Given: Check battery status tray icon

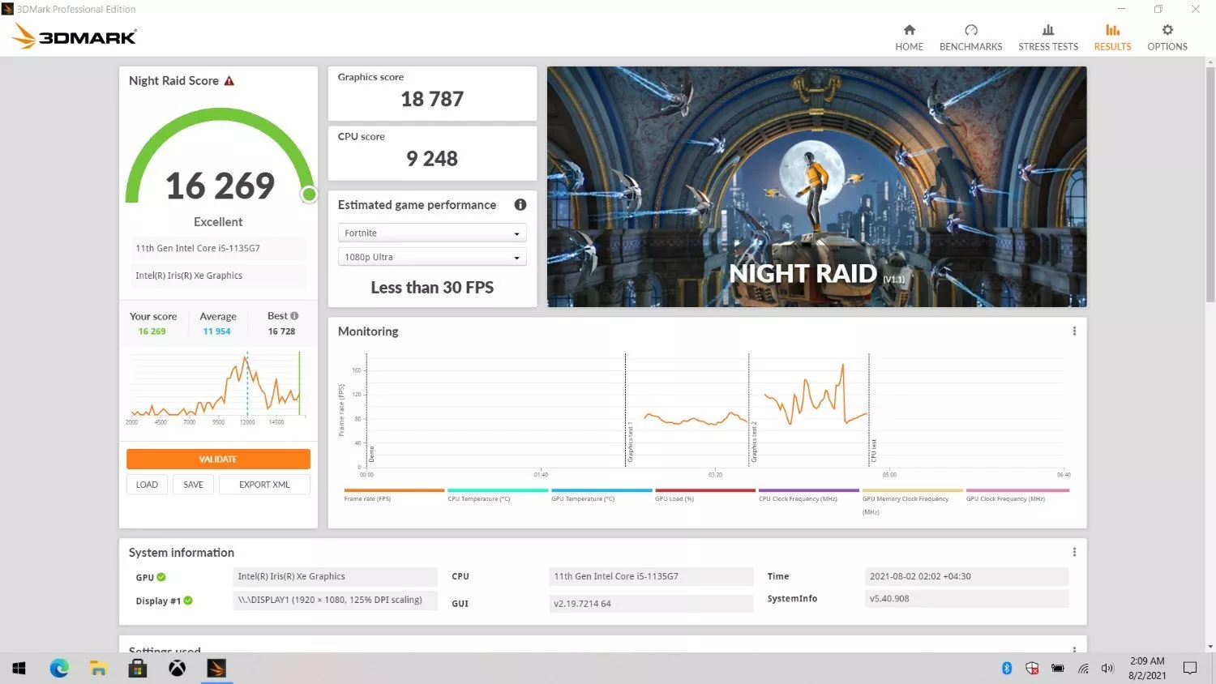Looking at the screenshot, I should click(1058, 669).
